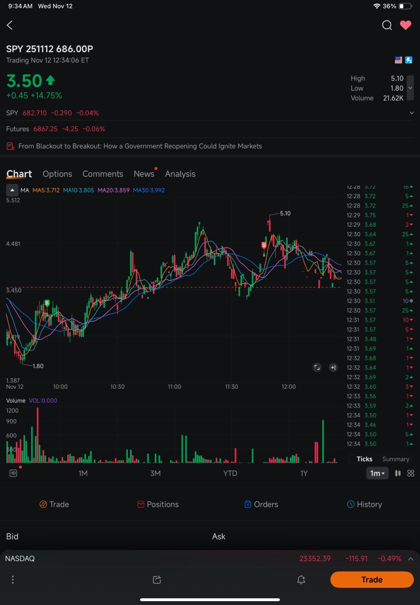Switch to the Ticks view
This screenshot has width=420, height=605.
tap(364, 459)
